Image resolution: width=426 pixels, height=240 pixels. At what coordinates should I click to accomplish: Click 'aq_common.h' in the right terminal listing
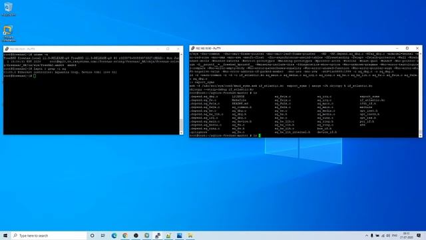pyautogui.click(x=242, y=107)
